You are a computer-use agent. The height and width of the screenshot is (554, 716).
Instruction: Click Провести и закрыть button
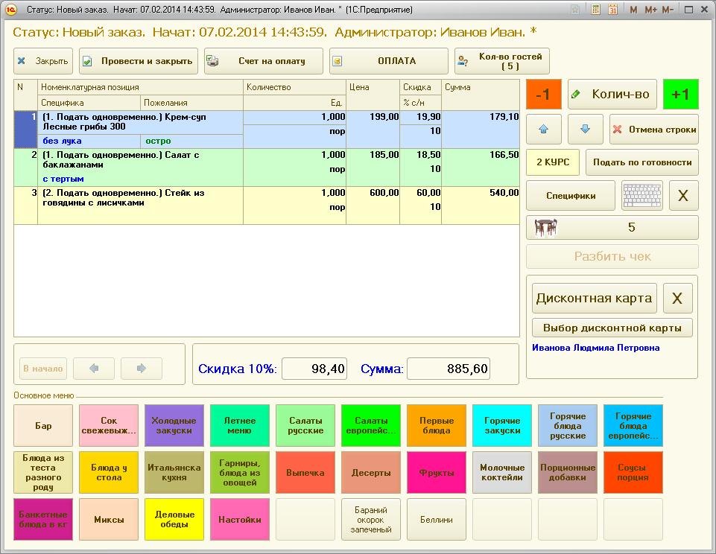(x=139, y=61)
